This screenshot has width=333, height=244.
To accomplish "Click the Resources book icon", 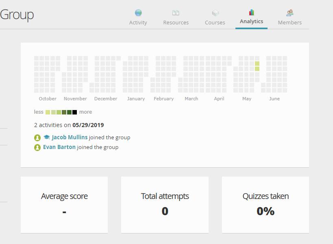I will click(x=176, y=13).
